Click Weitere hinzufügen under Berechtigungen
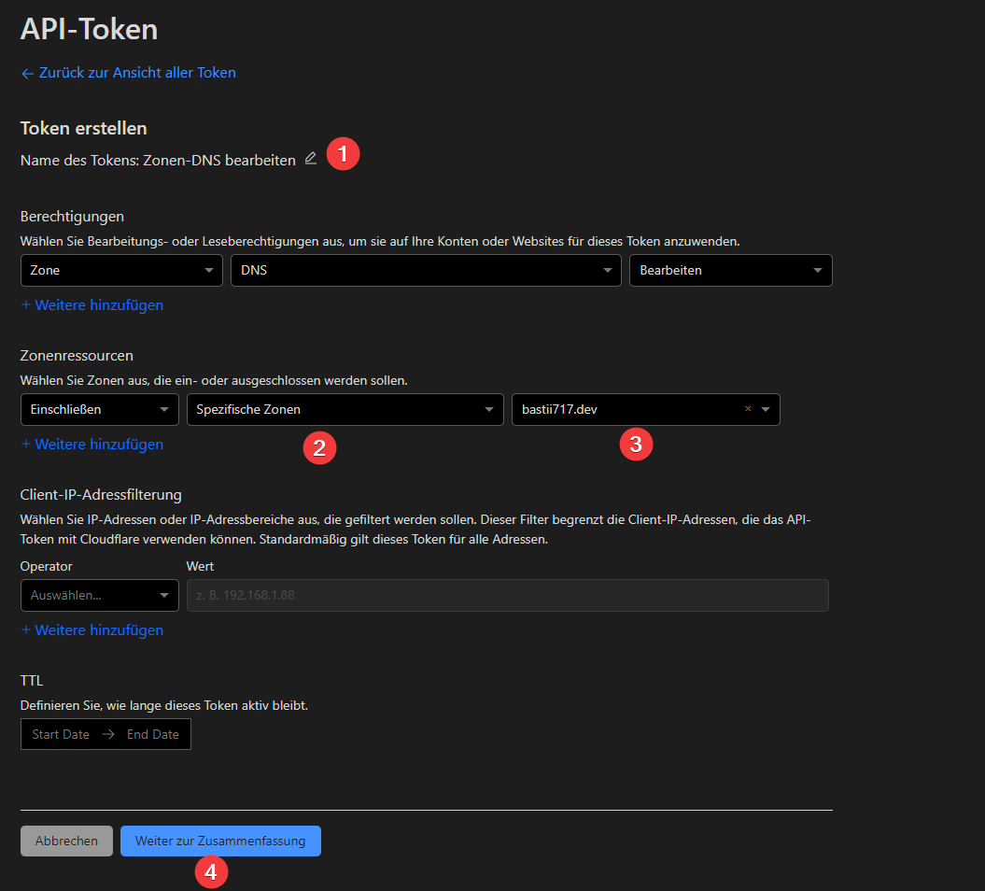The width and height of the screenshot is (985, 891). point(92,305)
